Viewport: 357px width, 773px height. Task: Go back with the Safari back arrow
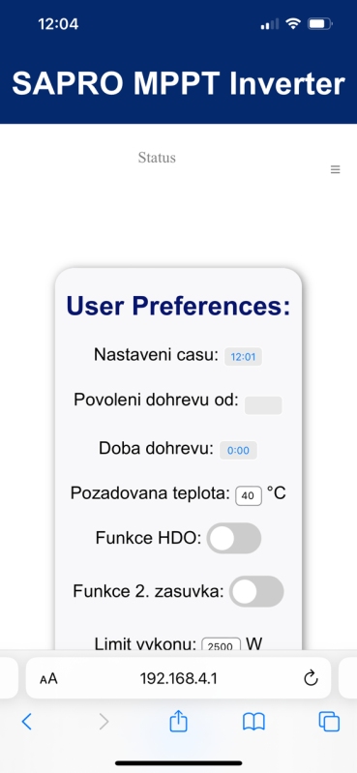pos(27,722)
